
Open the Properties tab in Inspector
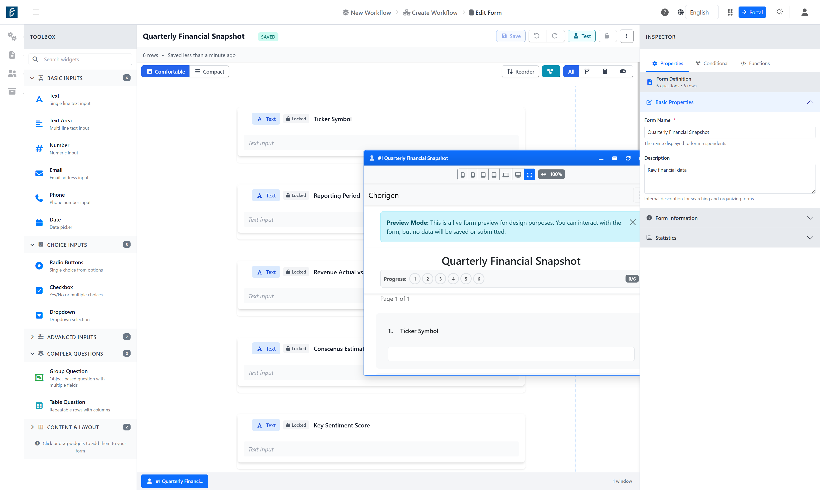coord(668,63)
